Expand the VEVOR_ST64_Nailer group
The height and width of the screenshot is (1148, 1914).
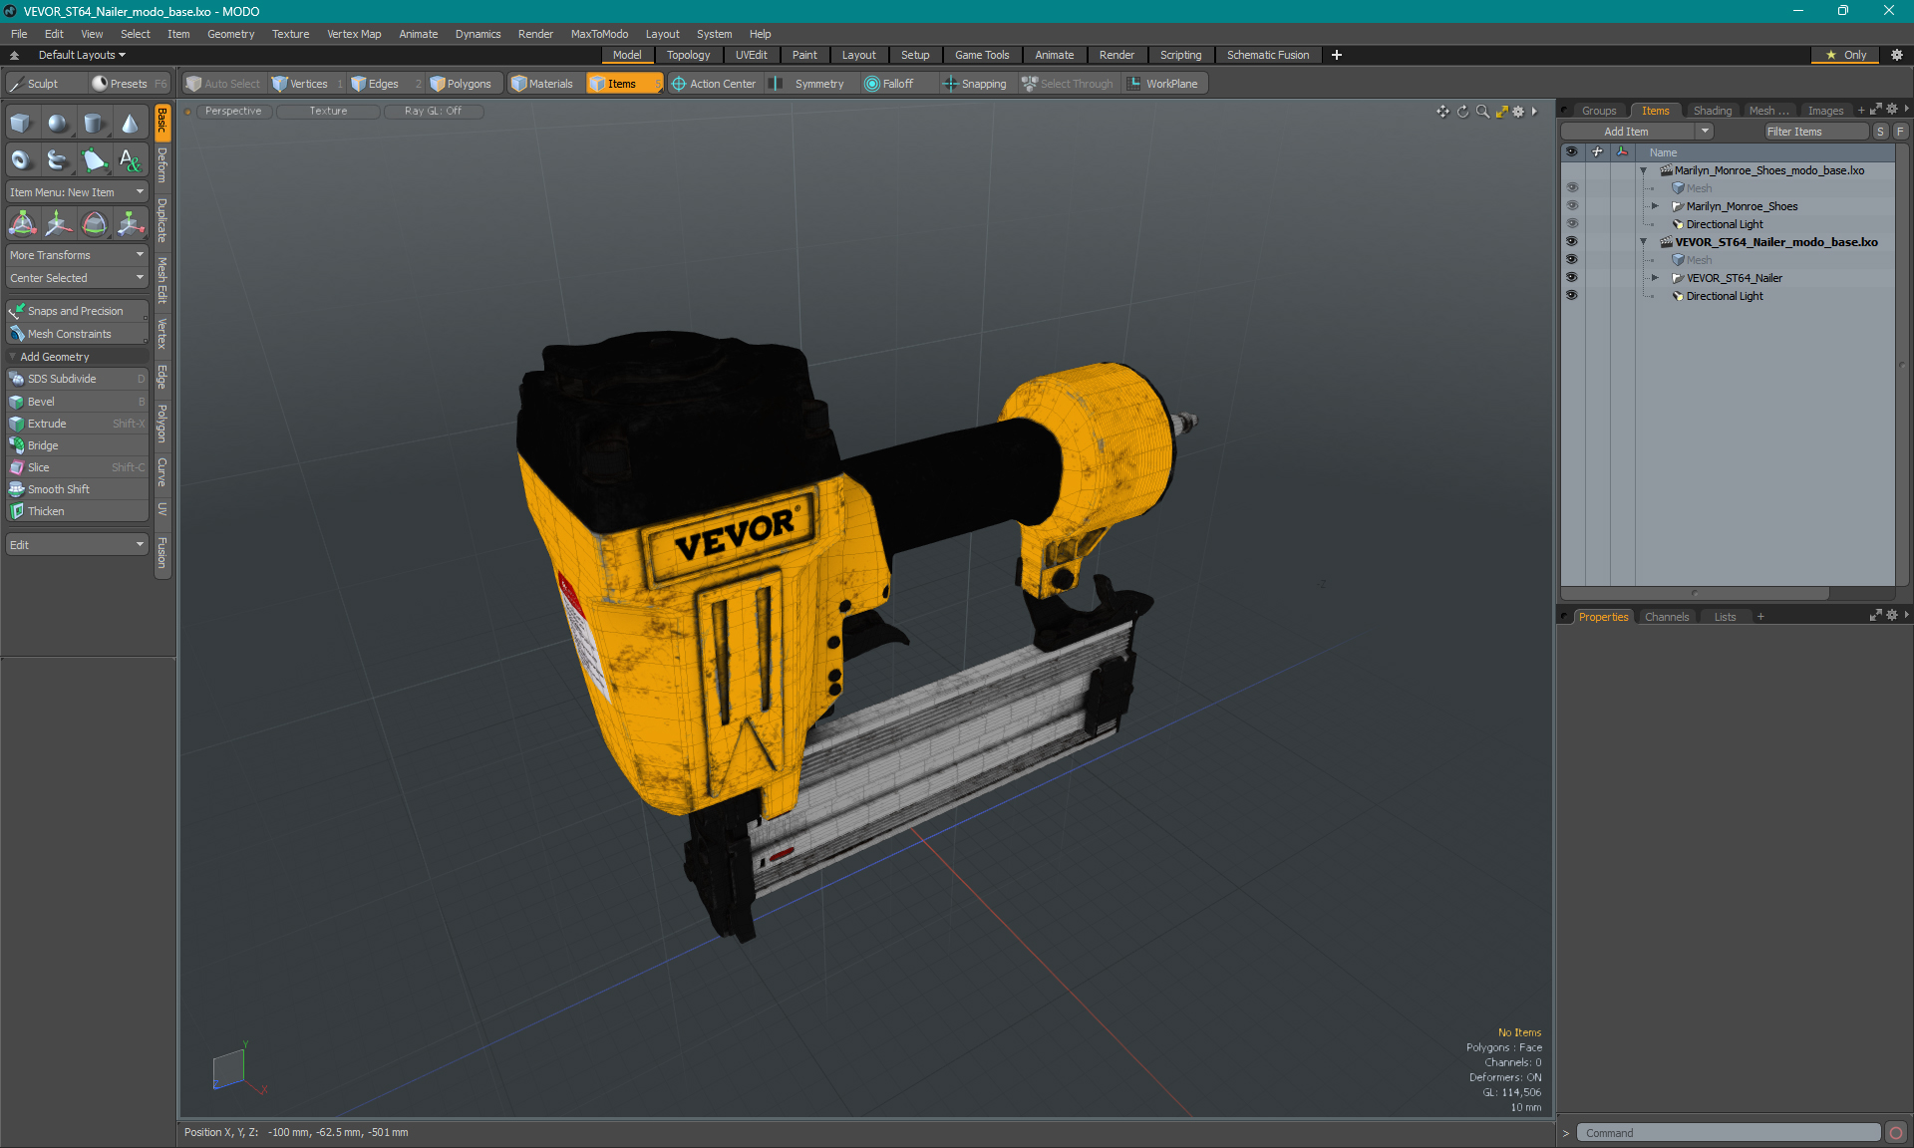[1655, 278]
